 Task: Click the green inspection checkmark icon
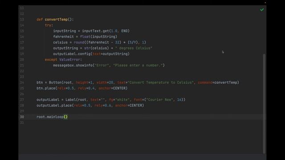click(x=262, y=10)
